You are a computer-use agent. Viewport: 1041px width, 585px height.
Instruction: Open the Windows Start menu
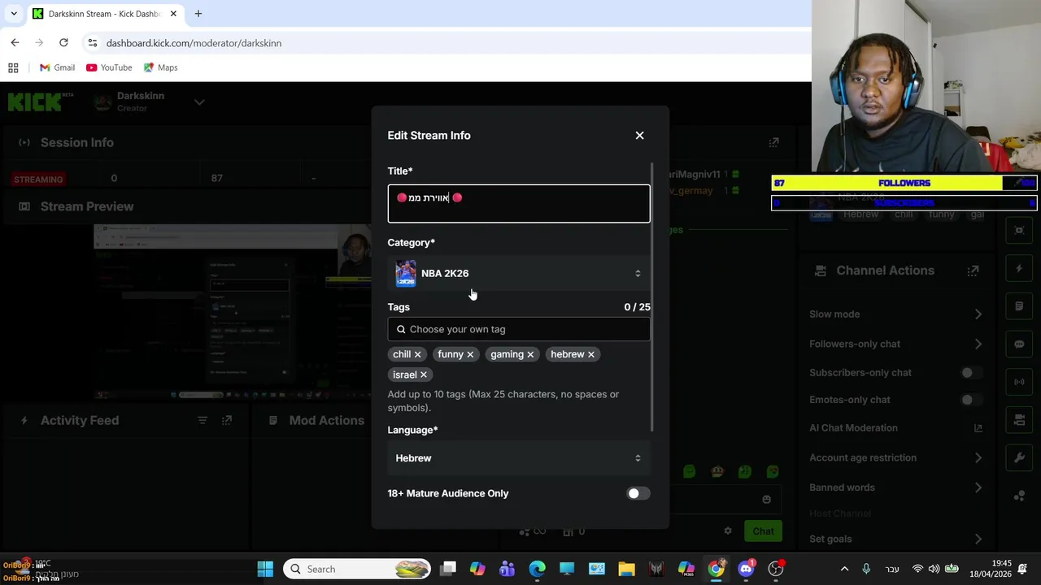click(265, 570)
